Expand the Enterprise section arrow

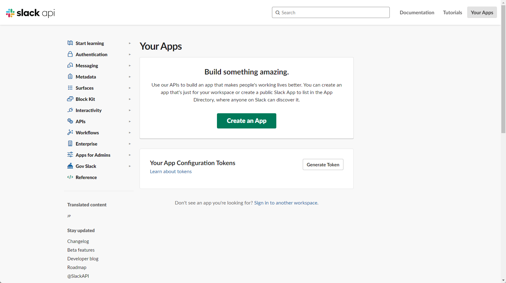coord(130,144)
